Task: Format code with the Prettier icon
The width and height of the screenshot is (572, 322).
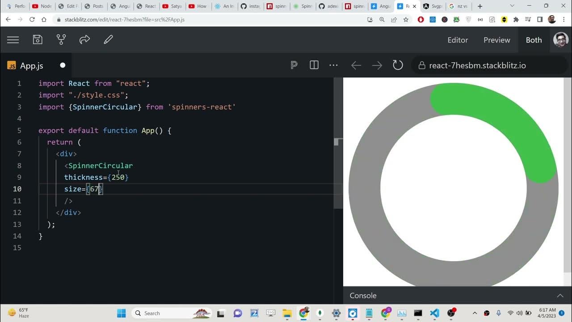Action: click(x=294, y=65)
